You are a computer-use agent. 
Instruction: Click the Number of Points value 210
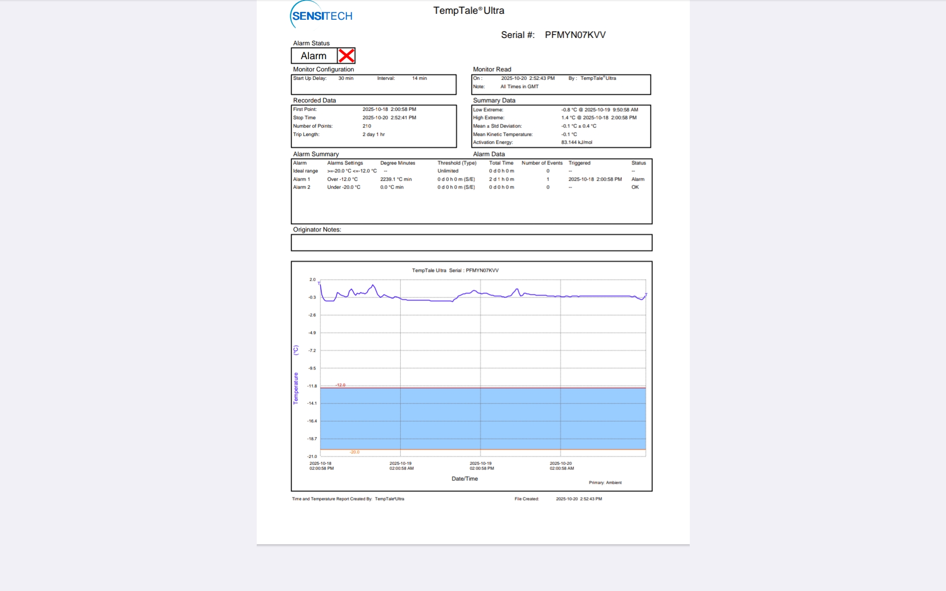click(367, 126)
